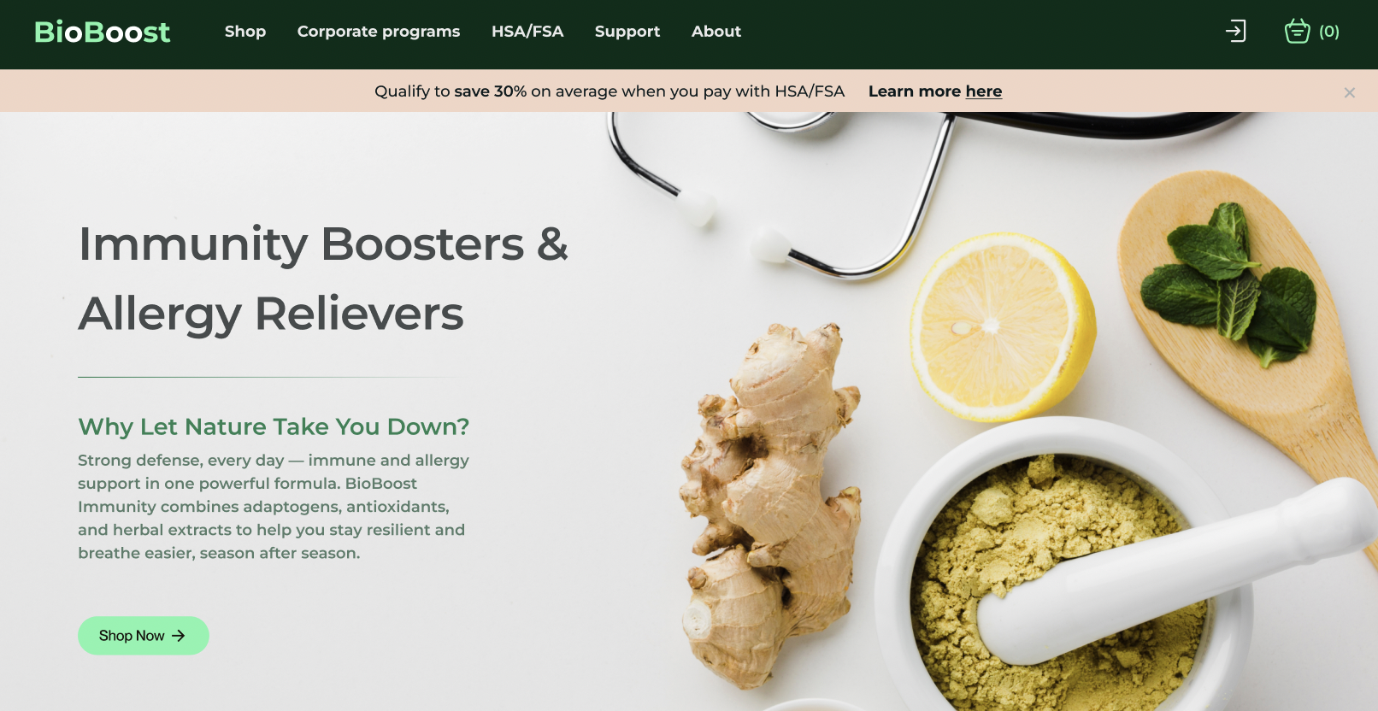Open the shopping basket icon
This screenshot has height=711, width=1378.
point(1297,31)
